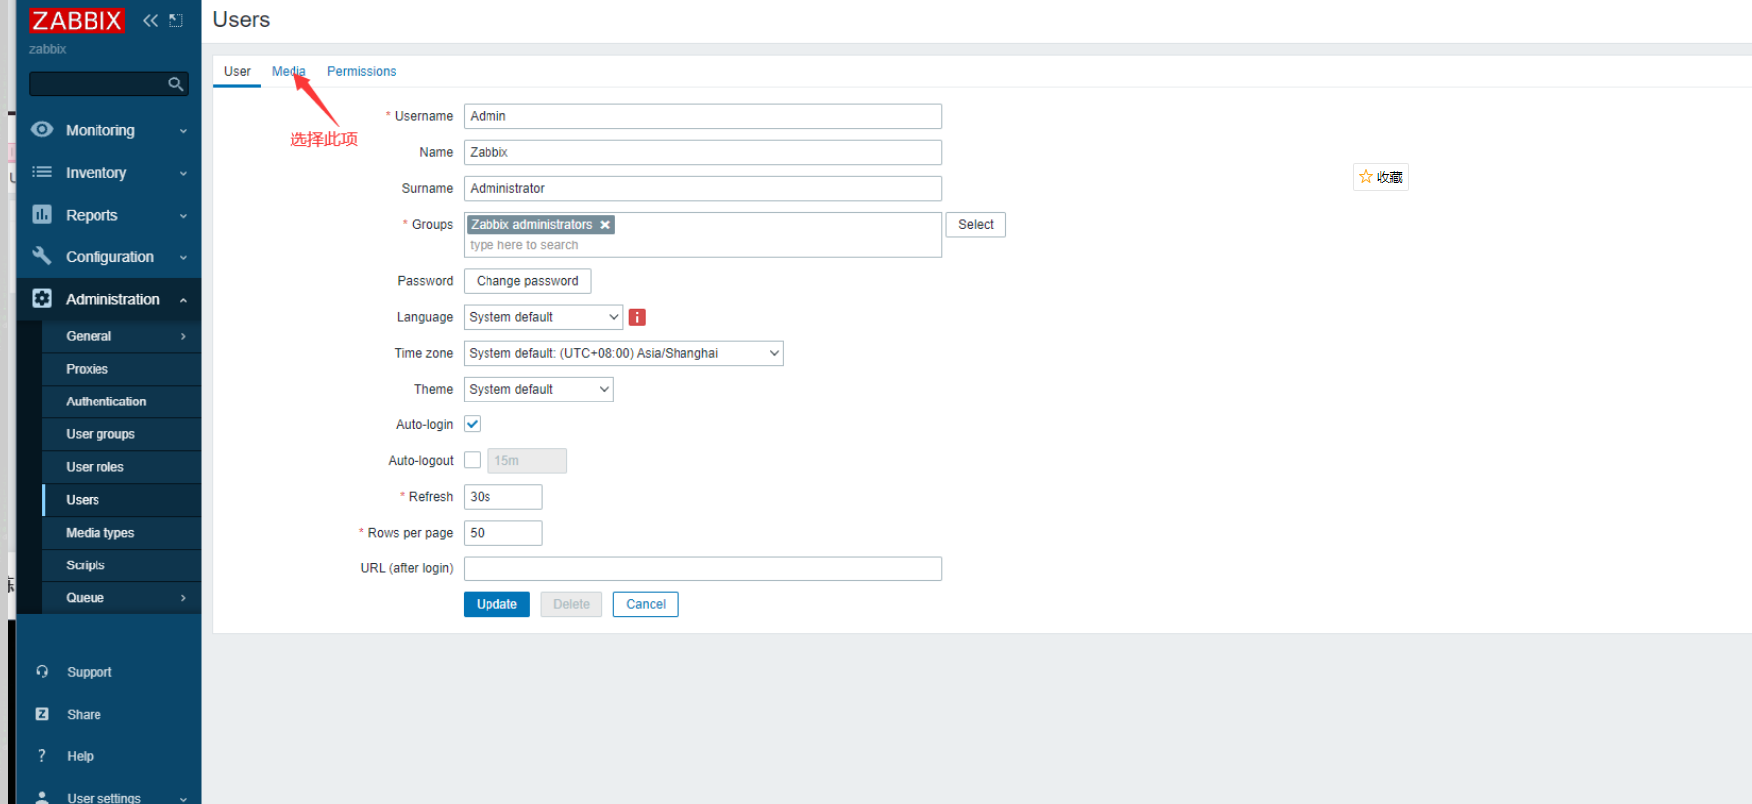
Task: Click the Administration gear icon
Action: (x=42, y=299)
